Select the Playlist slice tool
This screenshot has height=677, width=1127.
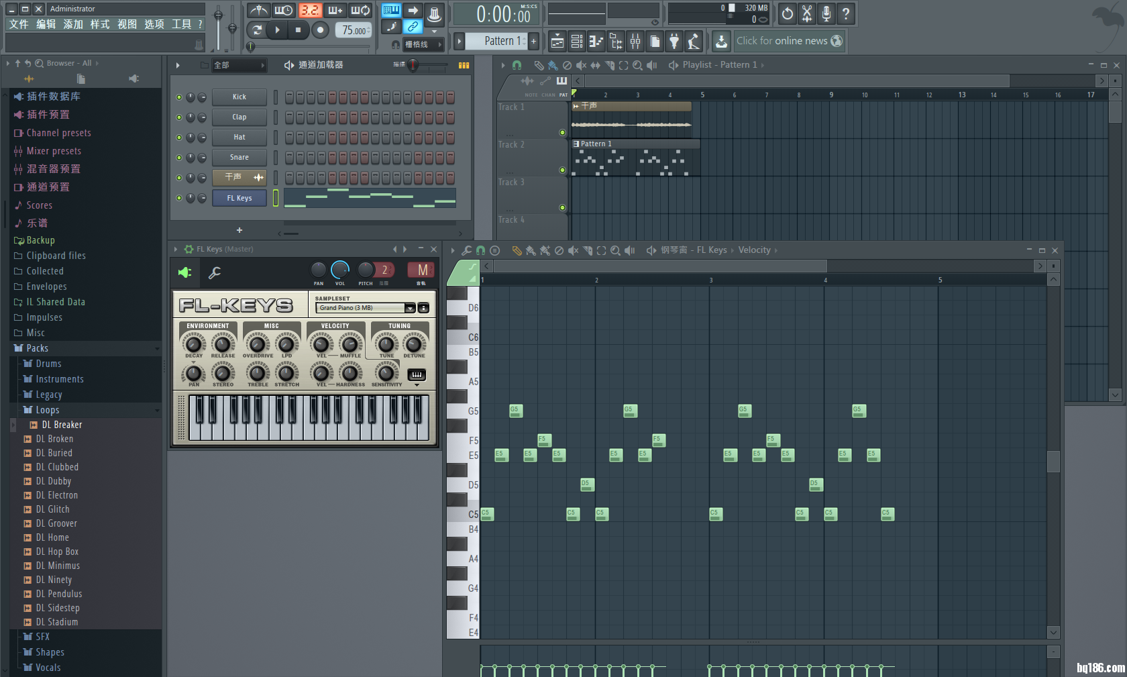click(x=610, y=65)
